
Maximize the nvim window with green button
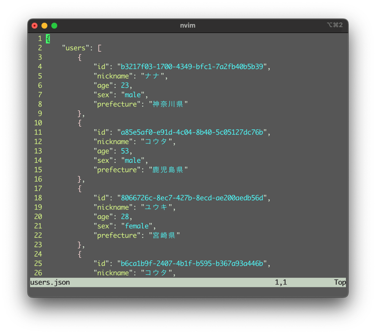(54, 26)
